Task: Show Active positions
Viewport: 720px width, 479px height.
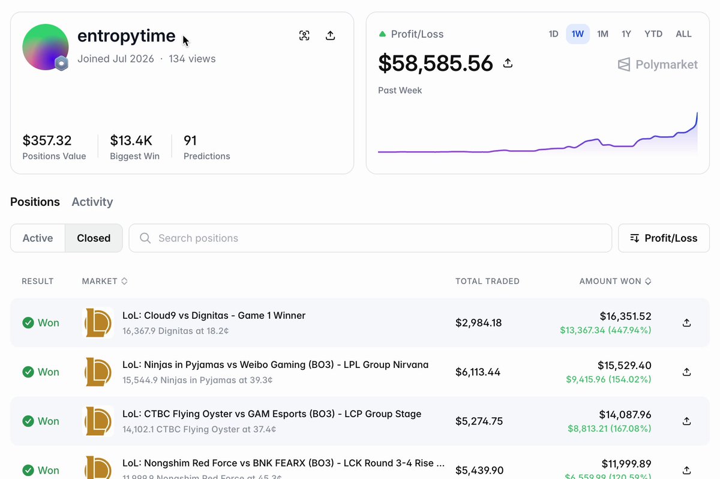Action: point(38,238)
